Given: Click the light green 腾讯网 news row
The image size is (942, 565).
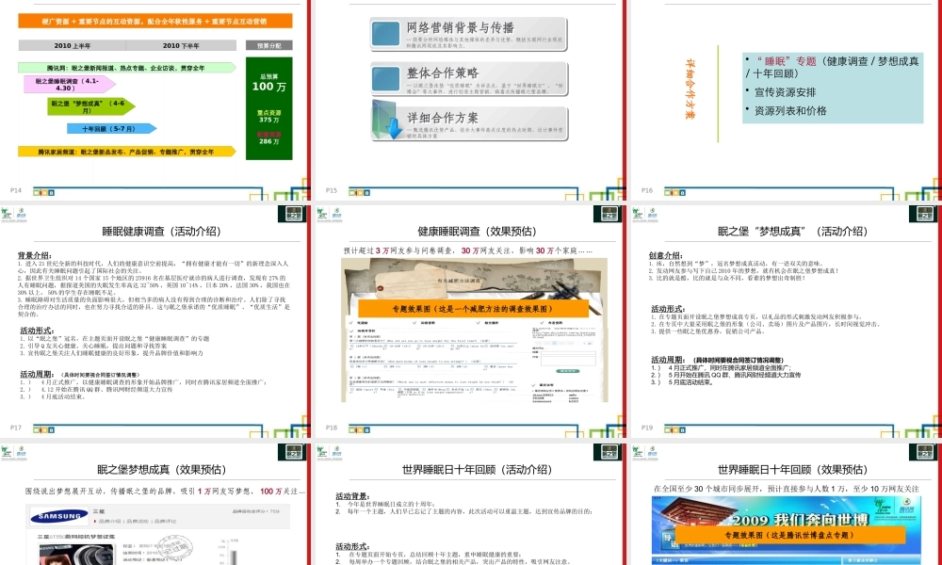Looking at the screenshot, I should point(127,68).
